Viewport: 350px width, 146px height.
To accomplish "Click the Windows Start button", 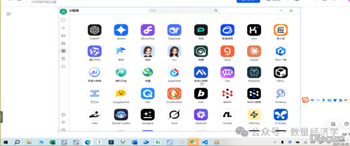I will 6,142.
